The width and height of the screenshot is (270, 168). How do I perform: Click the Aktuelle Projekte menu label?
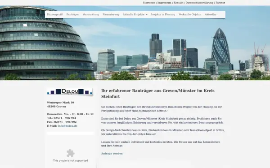(134, 15)
